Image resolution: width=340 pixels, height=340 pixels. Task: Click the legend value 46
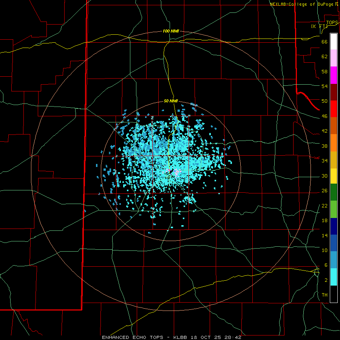[325, 116]
